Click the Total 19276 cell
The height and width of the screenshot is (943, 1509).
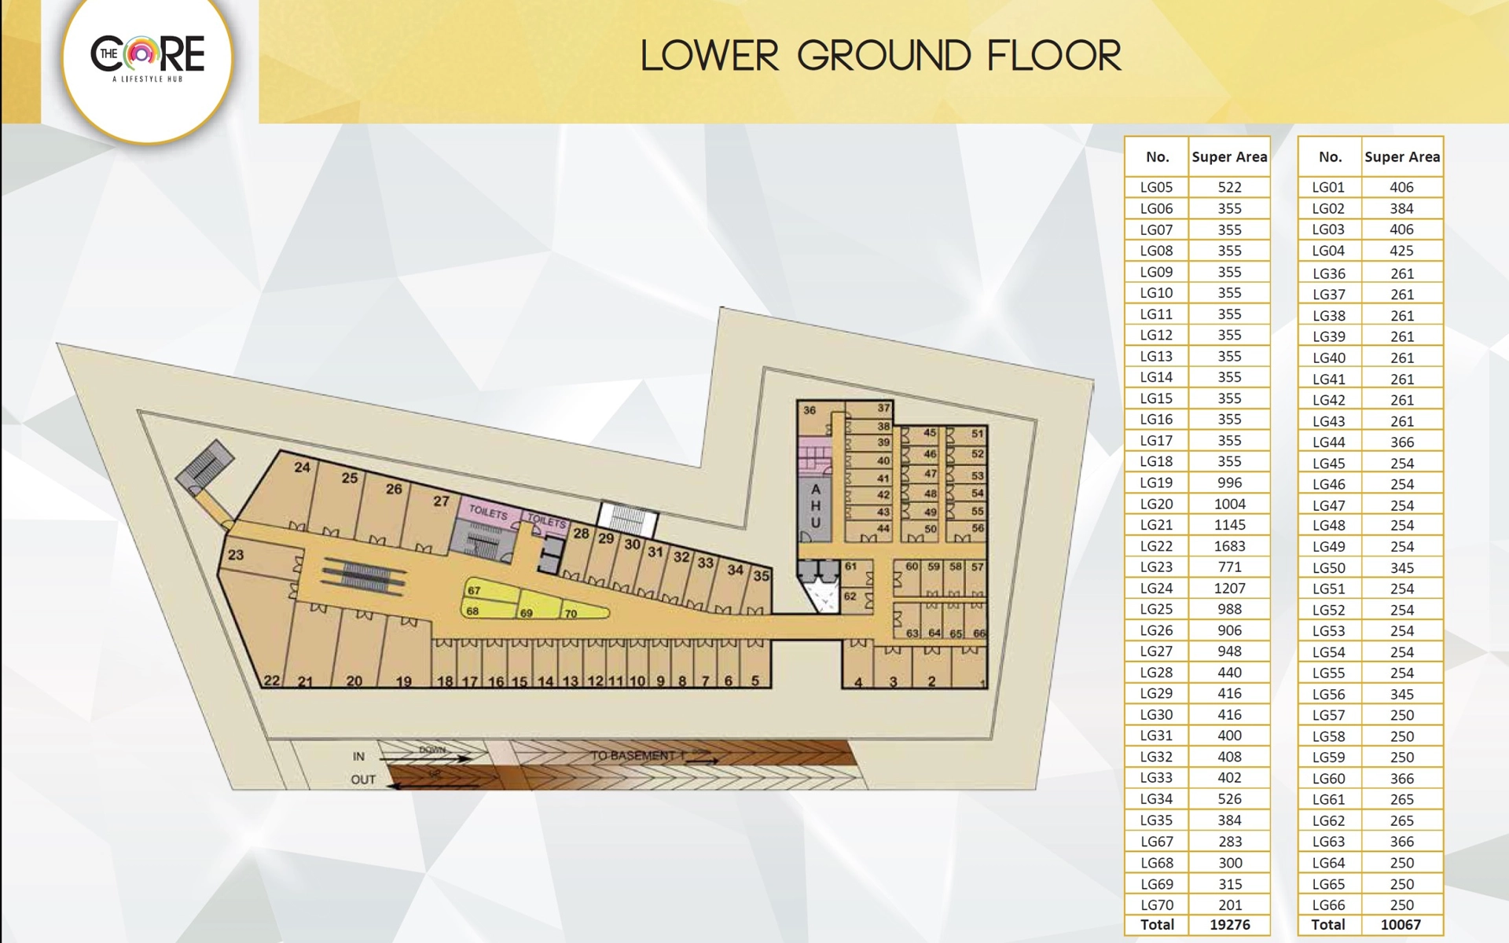(x=1229, y=925)
